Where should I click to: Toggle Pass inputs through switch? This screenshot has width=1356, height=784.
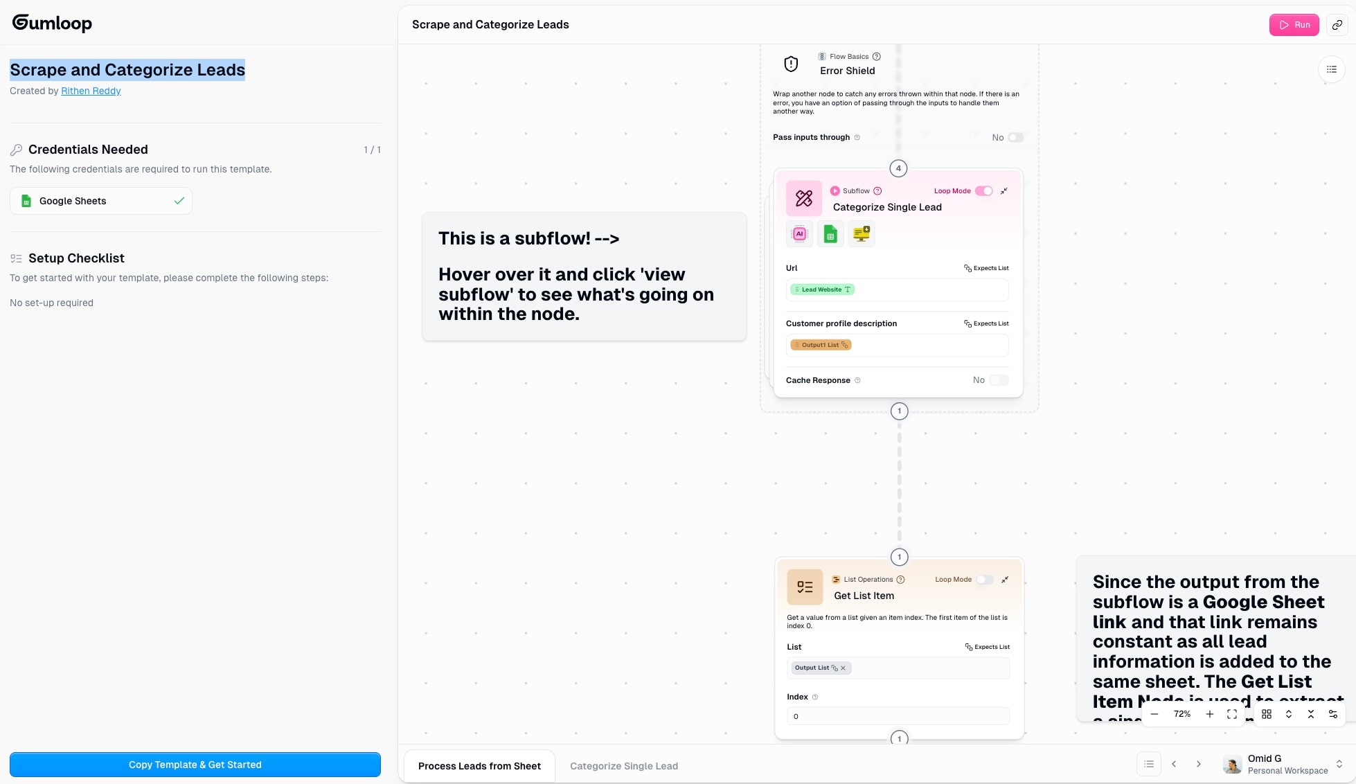(1015, 138)
